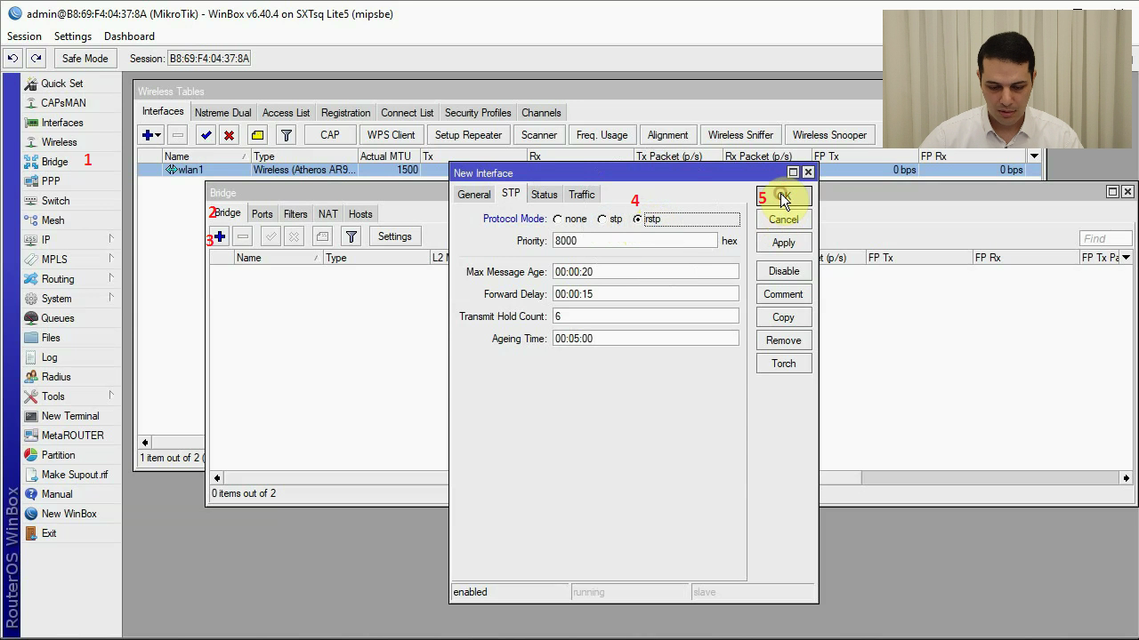Image resolution: width=1139 pixels, height=640 pixels.
Task: Click the undo arrow in top toolbar
Action: pos(12,59)
